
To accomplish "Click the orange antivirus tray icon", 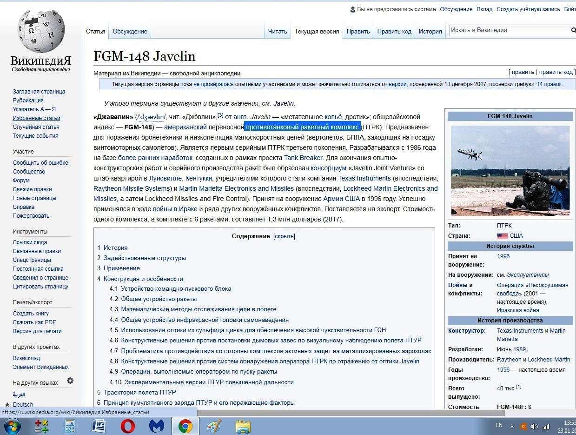I will point(524,426).
